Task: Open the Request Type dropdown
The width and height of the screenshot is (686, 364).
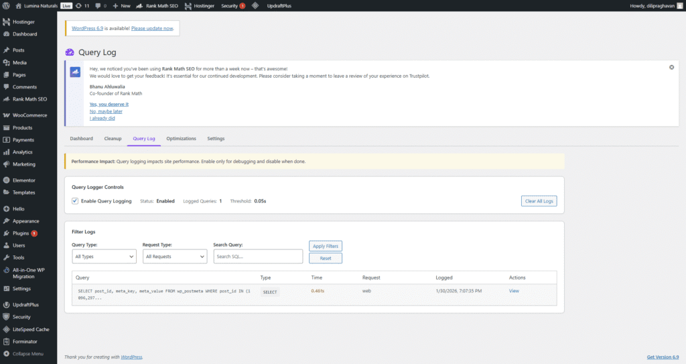Action: (x=175, y=256)
